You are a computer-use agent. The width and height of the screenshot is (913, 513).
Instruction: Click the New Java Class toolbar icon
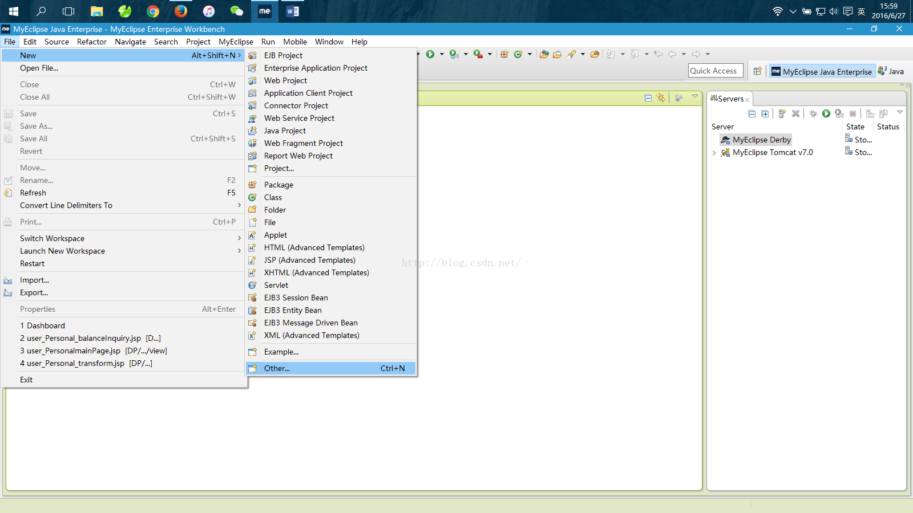[518, 54]
